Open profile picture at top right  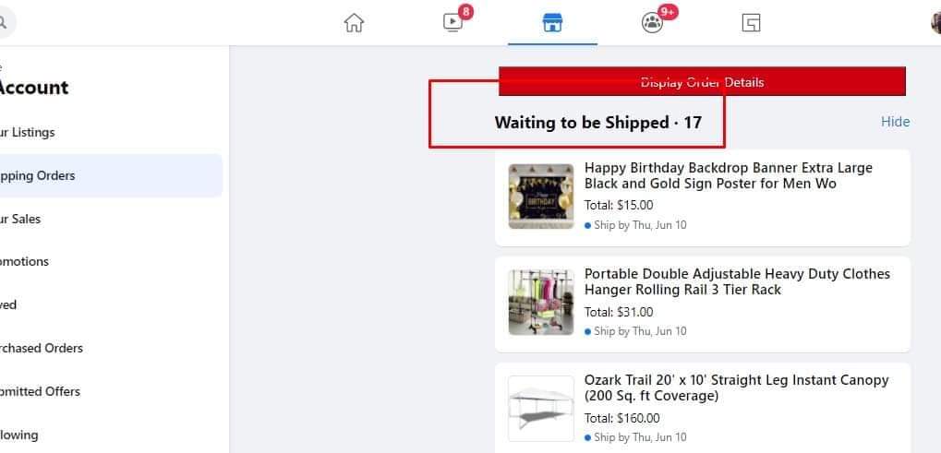(935, 23)
